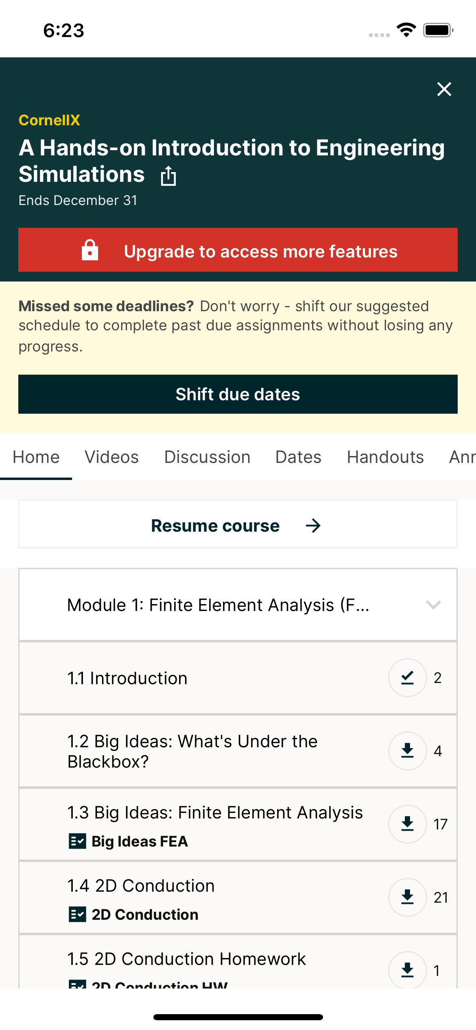The width and height of the screenshot is (476, 1030).
Task: Tap Upgrade to access more features
Action: (260, 251)
